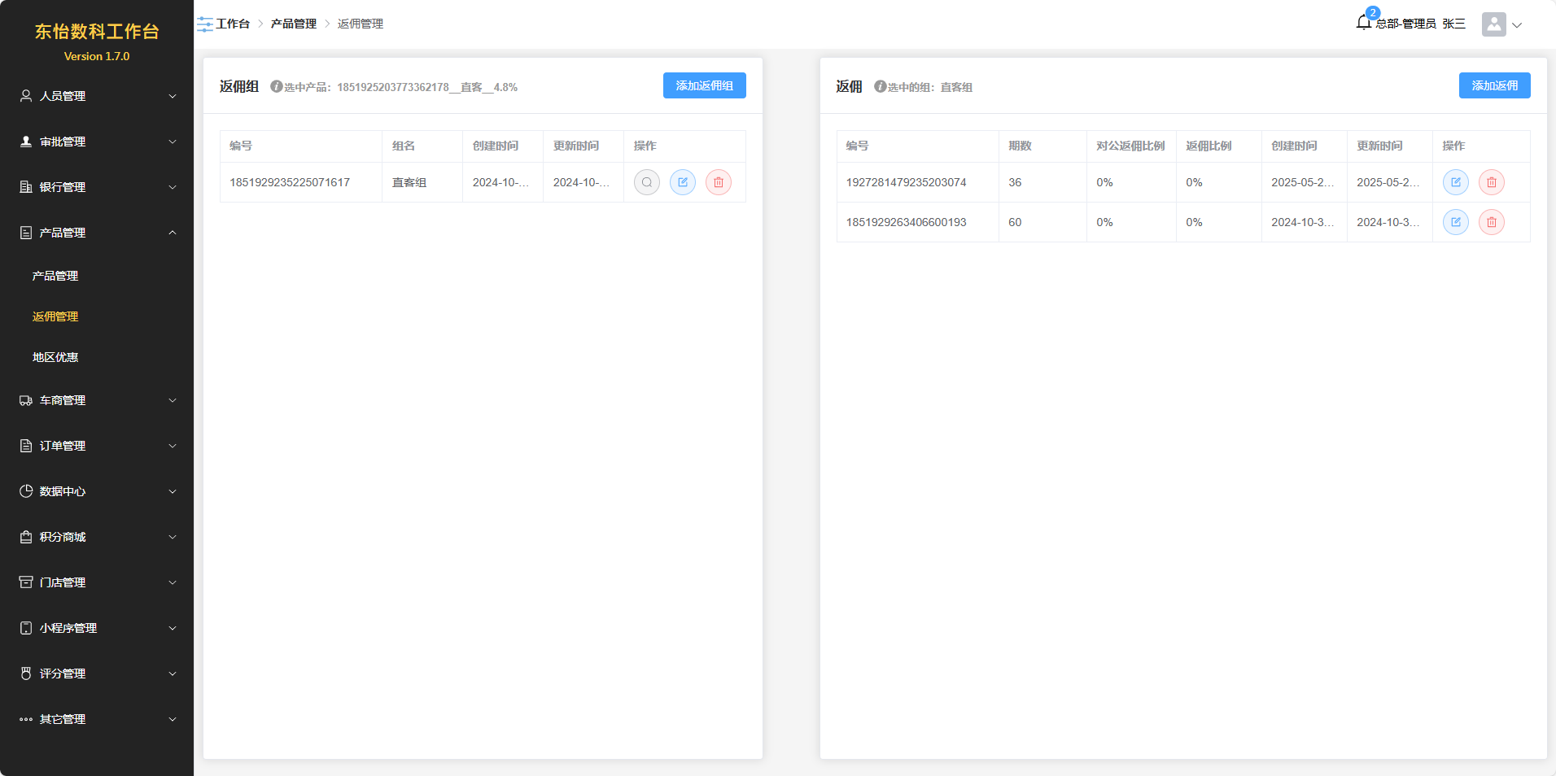1556x776 pixels.
Task: Click the 添加返佣组 button
Action: point(704,85)
